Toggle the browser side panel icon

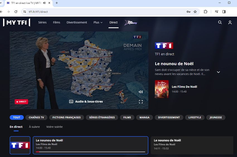[x=224, y=12]
